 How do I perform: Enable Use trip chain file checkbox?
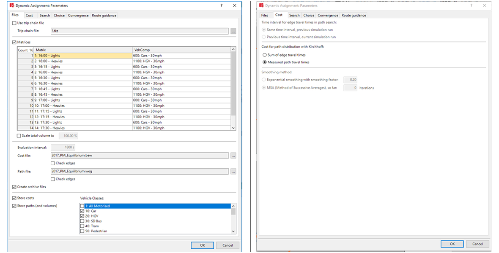tap(14, 23)
